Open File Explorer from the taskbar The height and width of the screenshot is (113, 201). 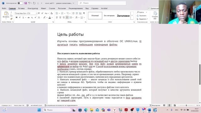[x=91, y=110]
